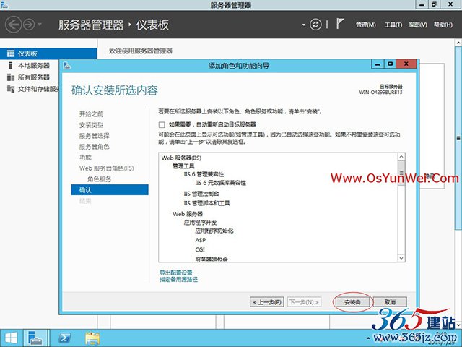Open the dropdown arrow left of refresh icon

click(x=304, y=25)
